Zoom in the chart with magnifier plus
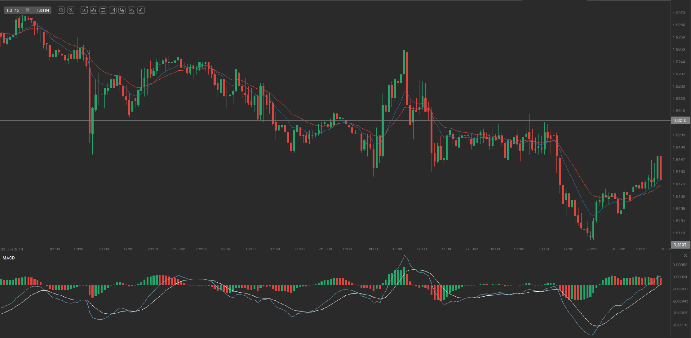 71,10
